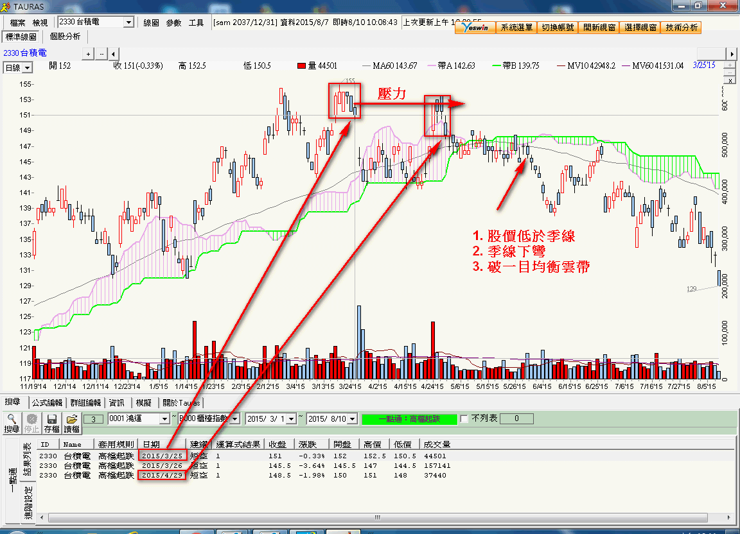Screen dimensions: 740x534
Task: Open the 線圖 menu
Action: click(x=151, y=22)
